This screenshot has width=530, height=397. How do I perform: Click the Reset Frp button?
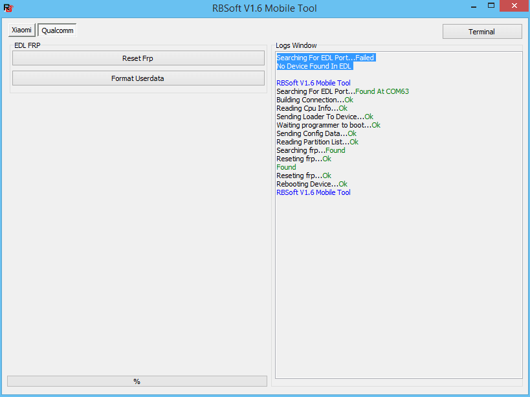[x=138, y=58]
